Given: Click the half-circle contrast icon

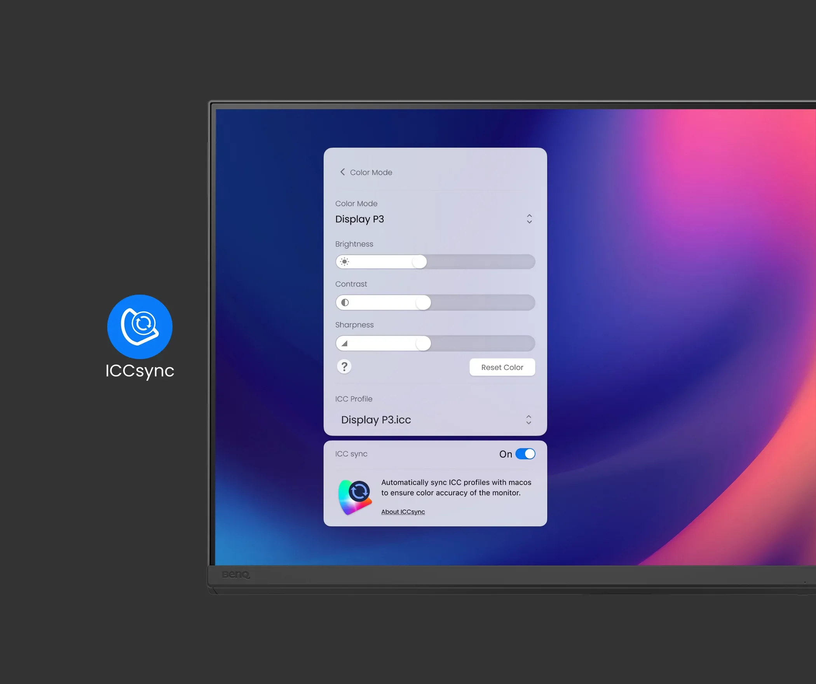Looking at the screenshot, I should click(x=345, y=302).
